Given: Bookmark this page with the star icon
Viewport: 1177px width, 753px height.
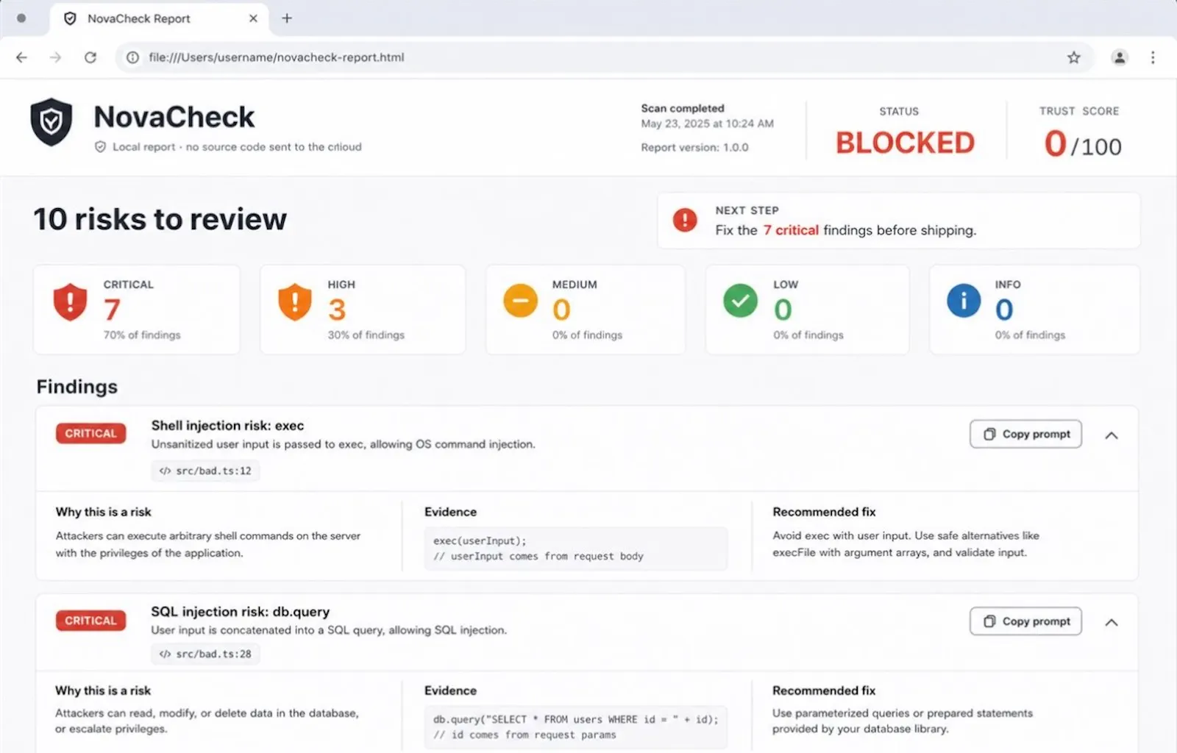Looking at the screenshot, I should click(x=1074, y=57).
